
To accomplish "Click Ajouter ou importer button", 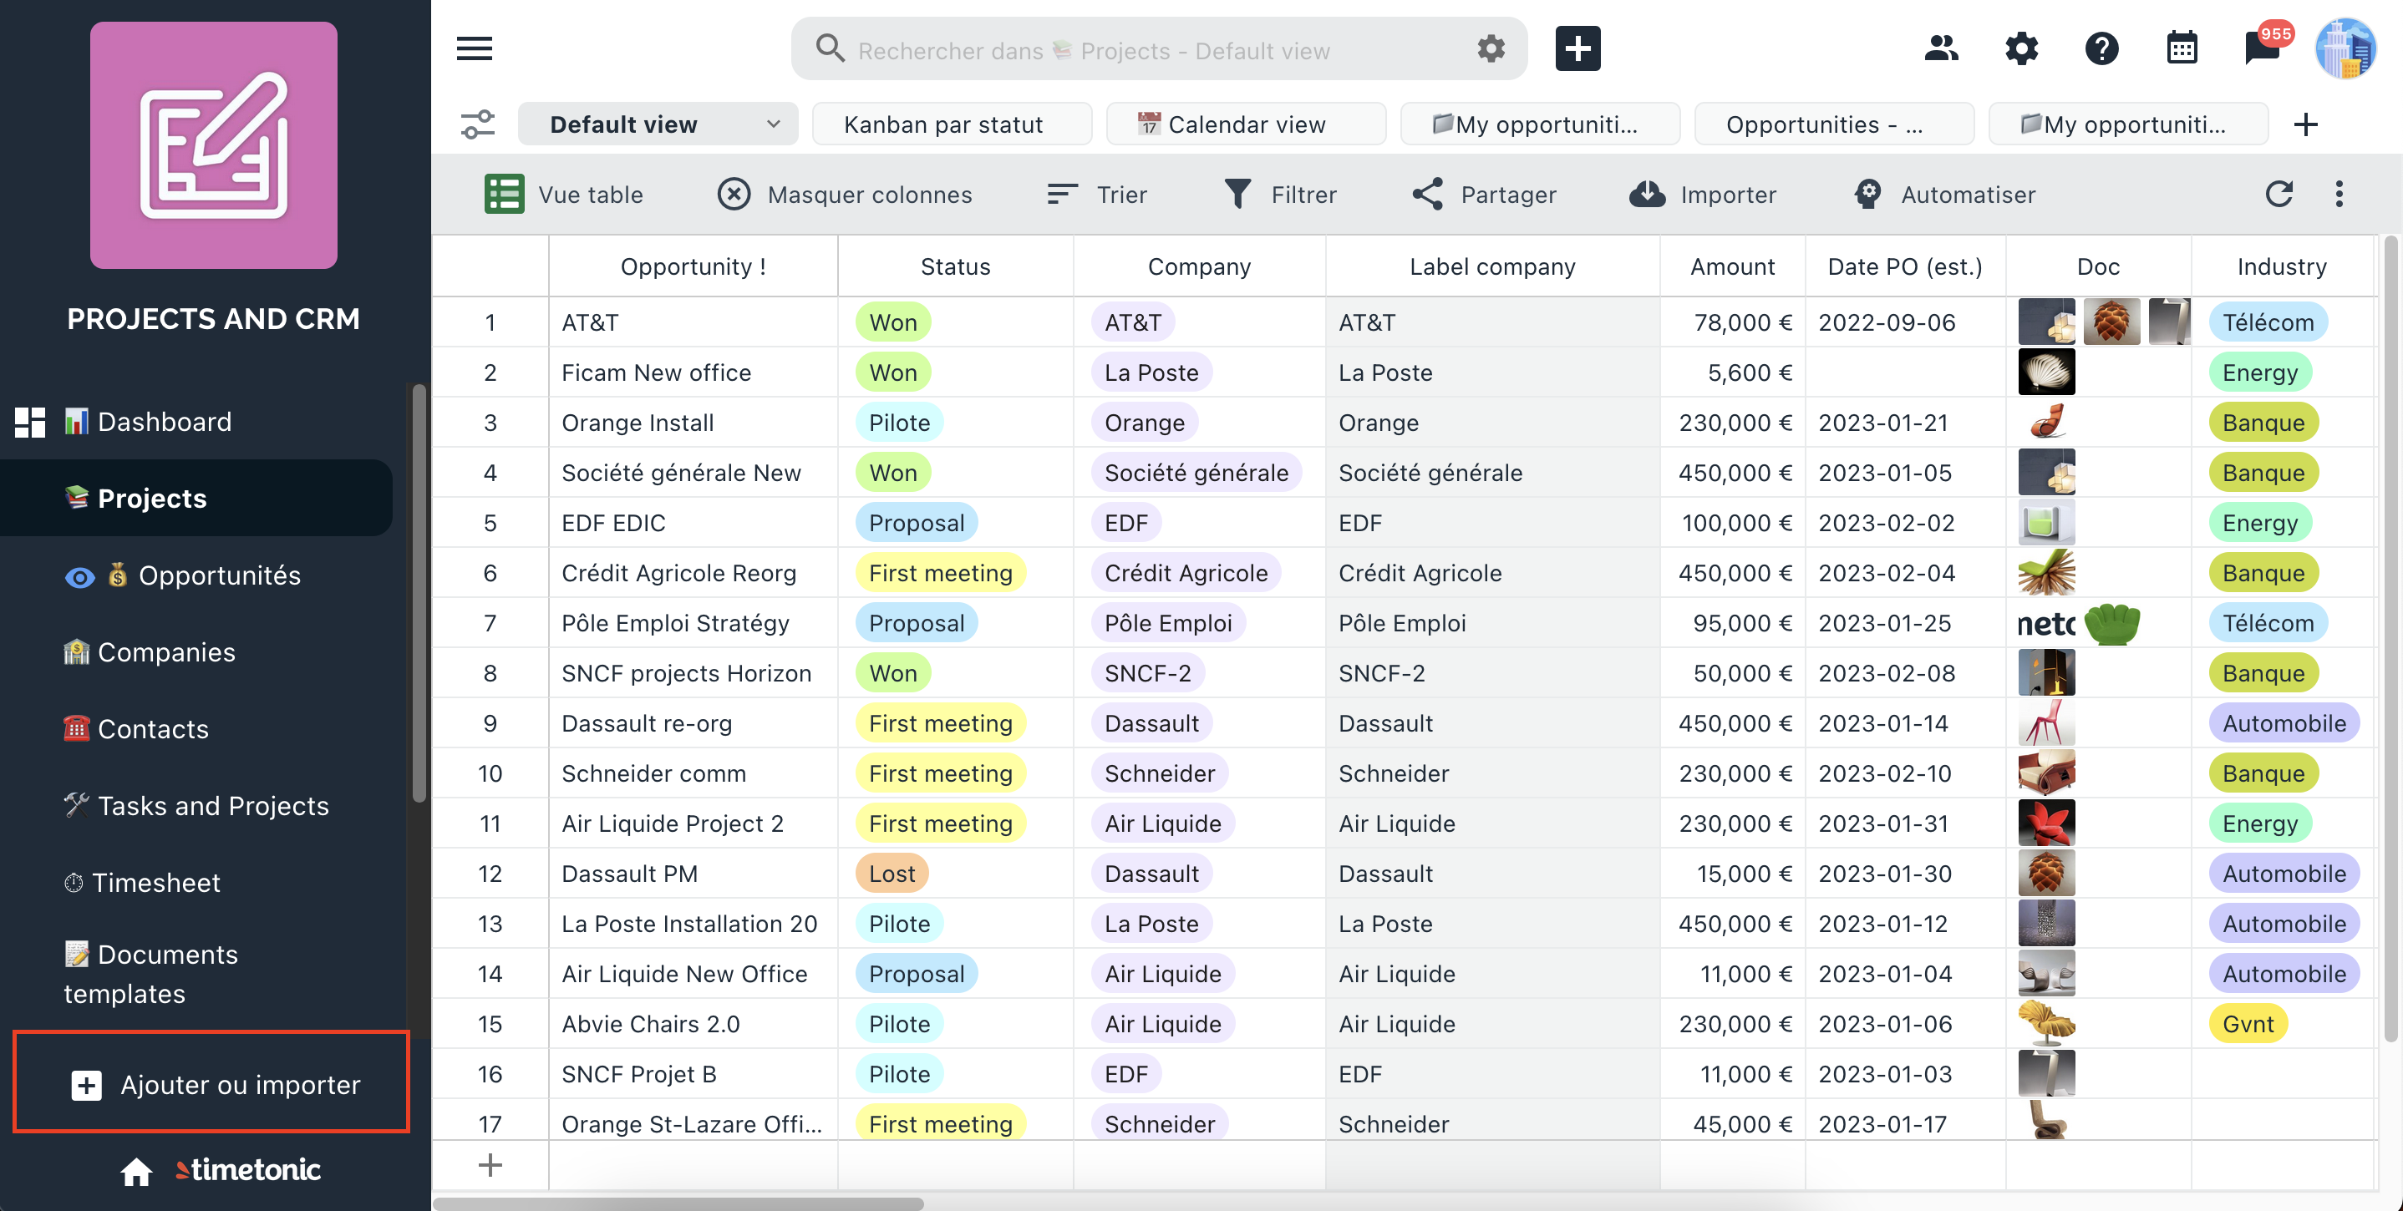I will click(x=211, y=1082).
